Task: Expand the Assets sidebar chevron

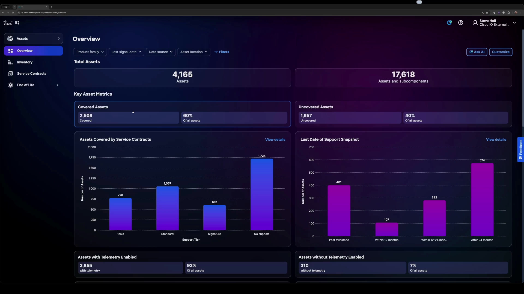Action: click(59, 39)
